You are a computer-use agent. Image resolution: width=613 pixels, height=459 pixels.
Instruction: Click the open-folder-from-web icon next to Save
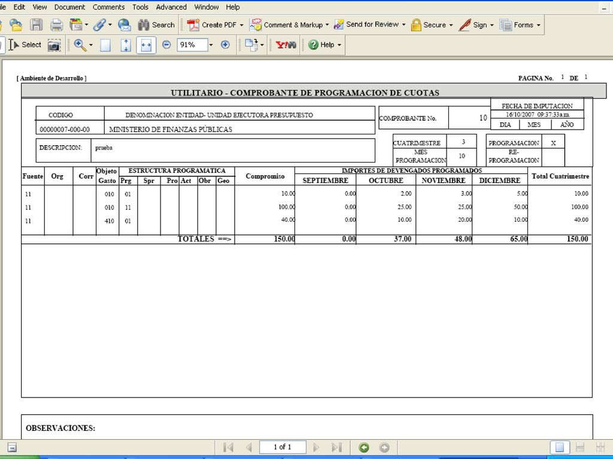16,25
